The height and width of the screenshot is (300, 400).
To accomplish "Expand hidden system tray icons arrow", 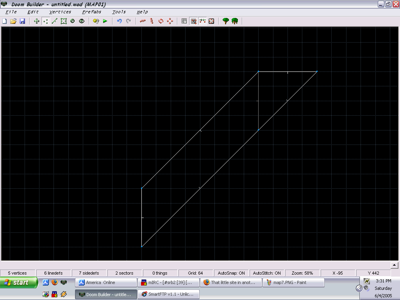I will 359,288.
